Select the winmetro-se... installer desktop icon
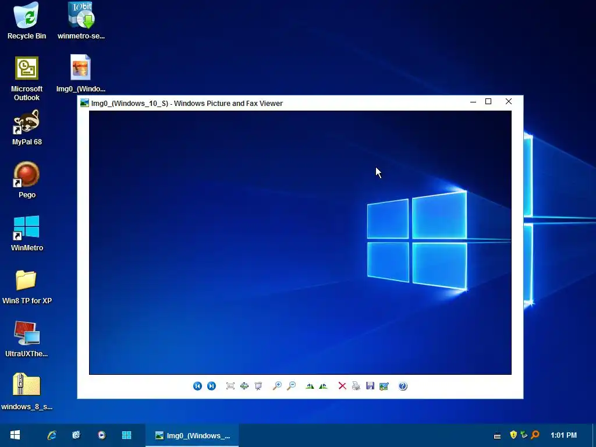Screen dimensions: 596x447 [81, 21]
